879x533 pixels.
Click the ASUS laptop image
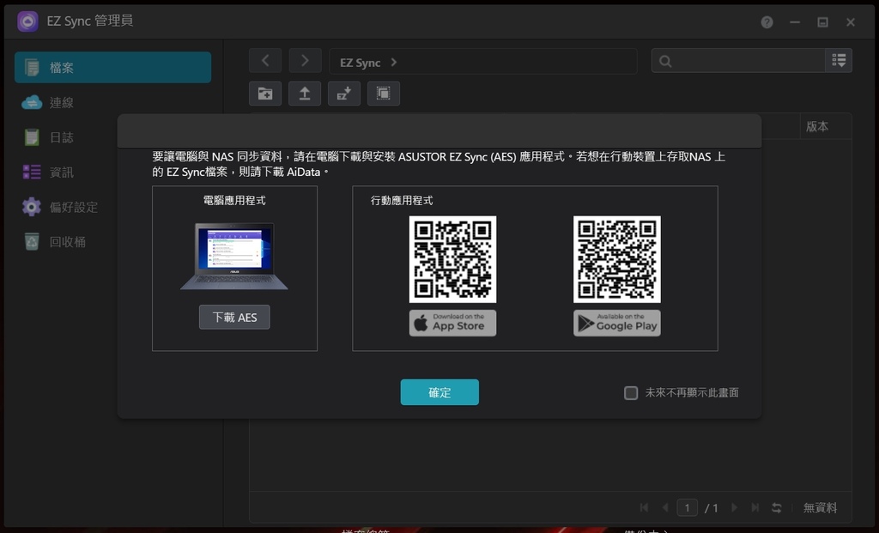coord(234,256)
